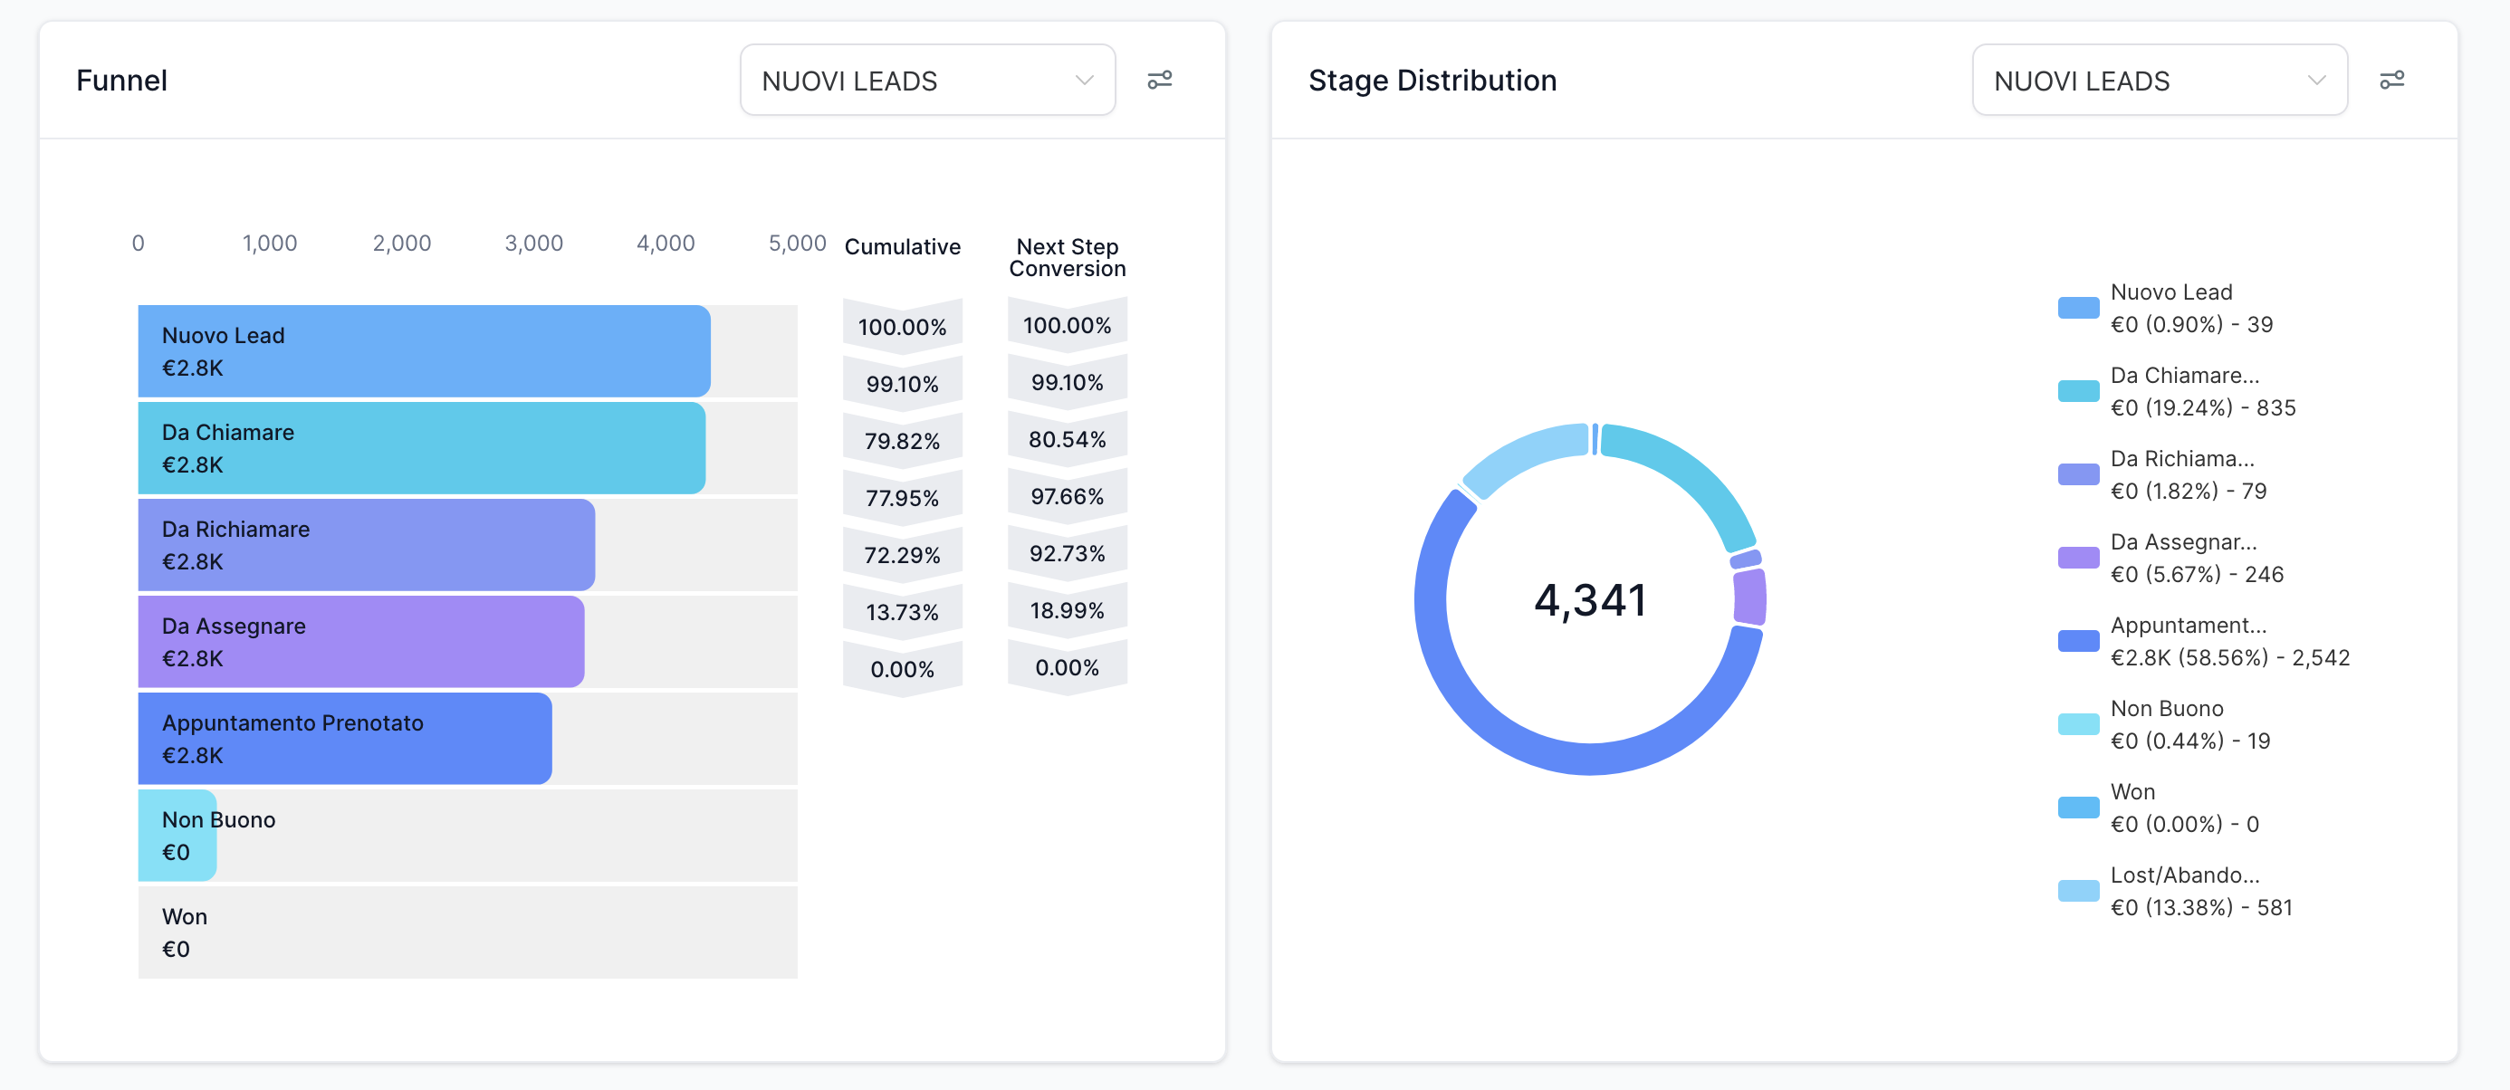
Task: Click Nuovo Lead funnel bar
Action: tap(424, 350)
